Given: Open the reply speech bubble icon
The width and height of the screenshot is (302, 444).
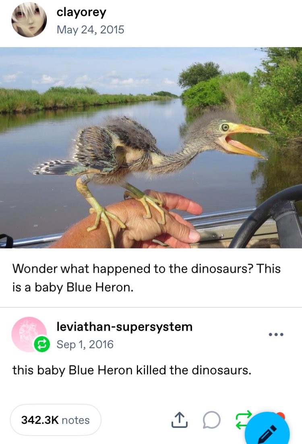Looking at the screenshot, I should click(211, 420).
